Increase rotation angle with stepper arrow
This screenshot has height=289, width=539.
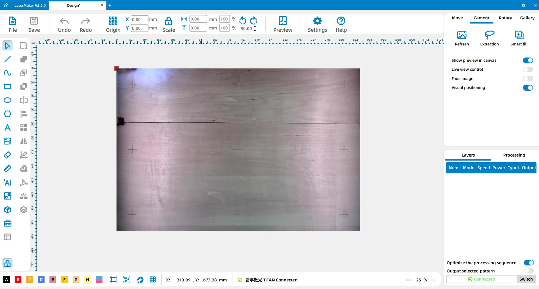[x=255, y=27]
